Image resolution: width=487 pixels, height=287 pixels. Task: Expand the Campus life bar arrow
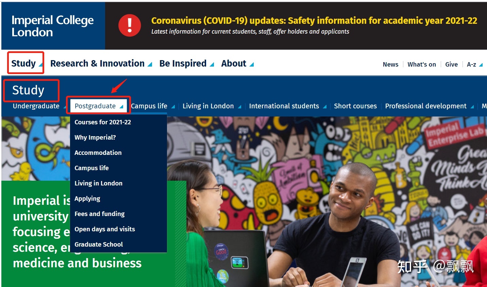173,107
